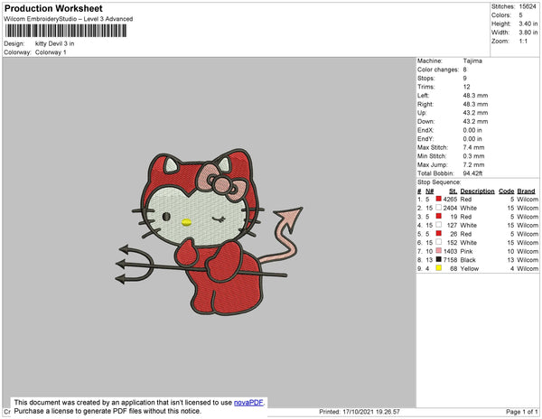Click the Height value '3.40 in'
Screen dimensions: 542x419
tap(528, 23)
